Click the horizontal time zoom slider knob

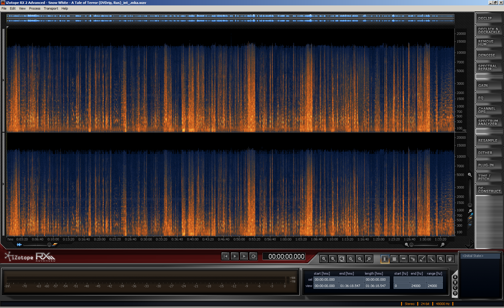coord(412,245)
